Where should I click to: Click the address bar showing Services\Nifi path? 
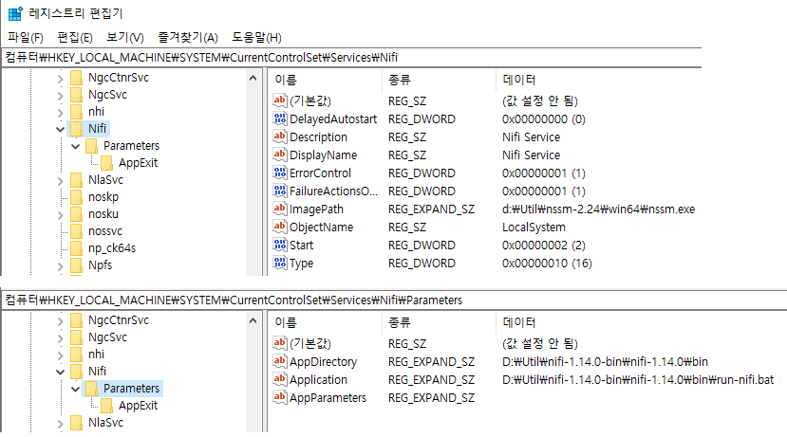click(351, 58)
